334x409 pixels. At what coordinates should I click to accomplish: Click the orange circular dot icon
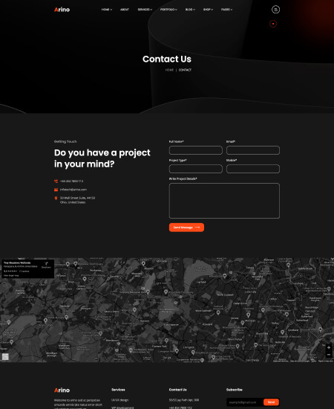[273, 24]
